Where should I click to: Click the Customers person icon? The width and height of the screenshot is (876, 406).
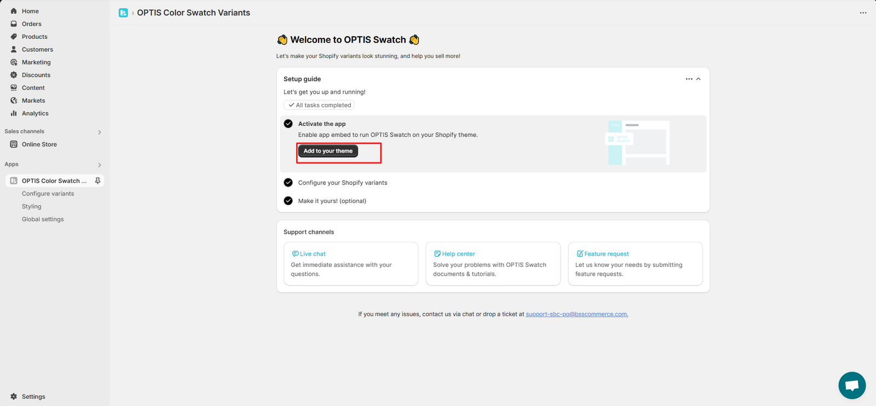click(x=14, y=49)
